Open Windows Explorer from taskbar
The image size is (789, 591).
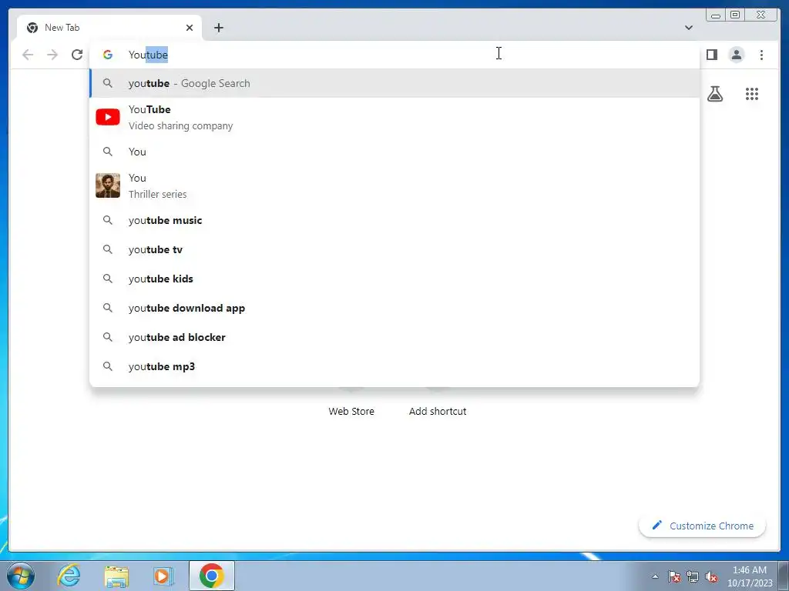click(116, 576)
